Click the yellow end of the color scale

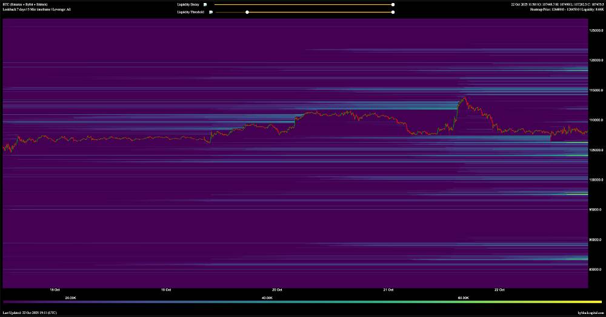point(597,301)
